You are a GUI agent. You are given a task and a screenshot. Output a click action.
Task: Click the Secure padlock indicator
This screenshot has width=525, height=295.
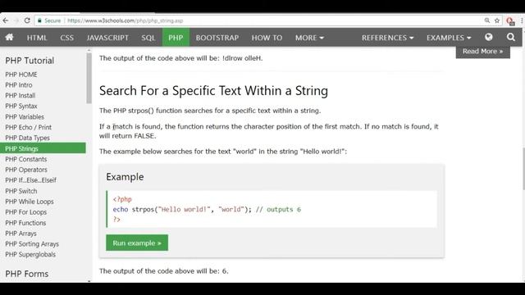point(49,20)
